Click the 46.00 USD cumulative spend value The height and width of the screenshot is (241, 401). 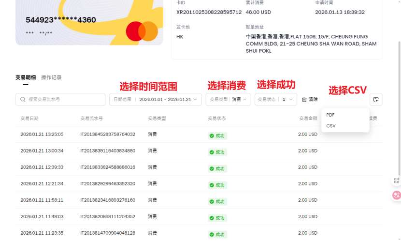[258, 12]
